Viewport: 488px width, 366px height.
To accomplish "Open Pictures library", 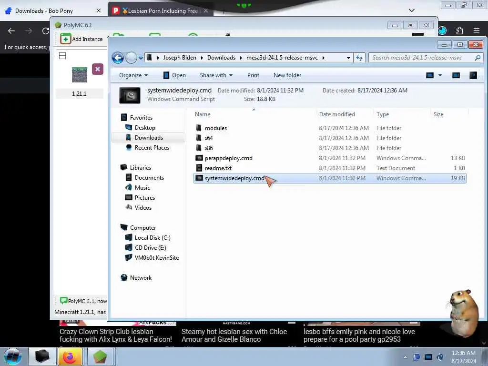I will point(145,198).
